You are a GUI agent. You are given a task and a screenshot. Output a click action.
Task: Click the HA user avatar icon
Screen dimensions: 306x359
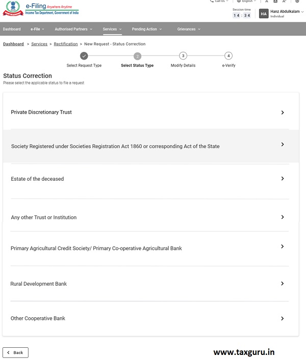point(264,14)
